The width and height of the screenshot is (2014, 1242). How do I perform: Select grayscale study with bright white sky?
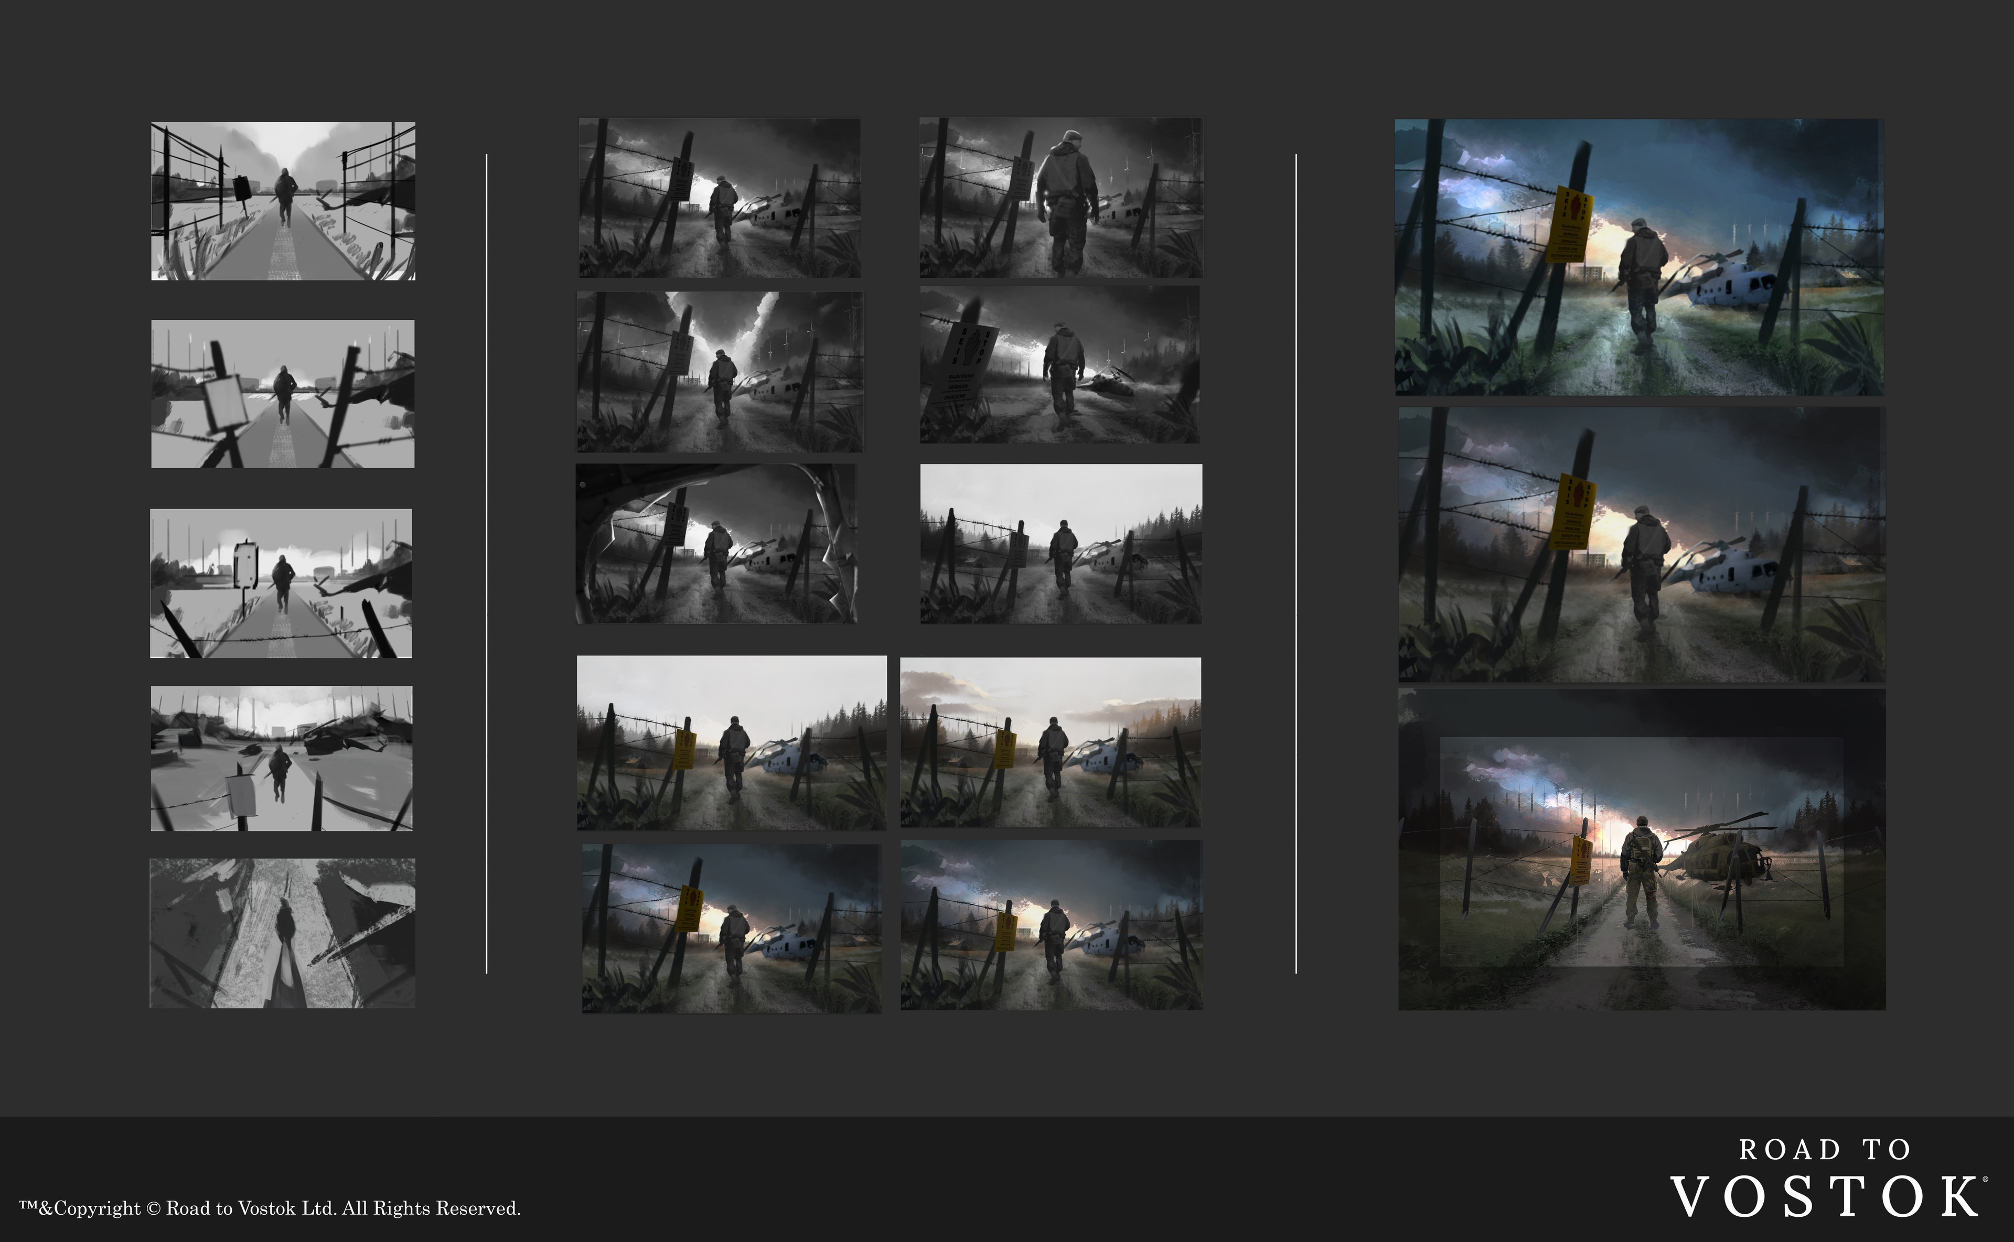click(x=1061, y=543)
